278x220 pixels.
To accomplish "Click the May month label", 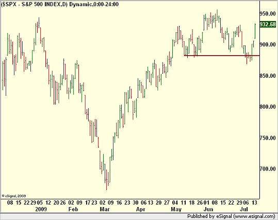I will [176, 209].
